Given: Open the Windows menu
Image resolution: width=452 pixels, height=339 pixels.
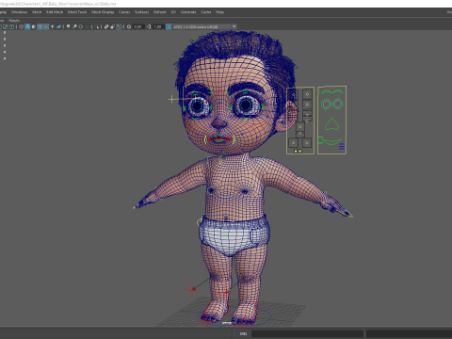Looking at the screenshot, I should tap(20, 12).
